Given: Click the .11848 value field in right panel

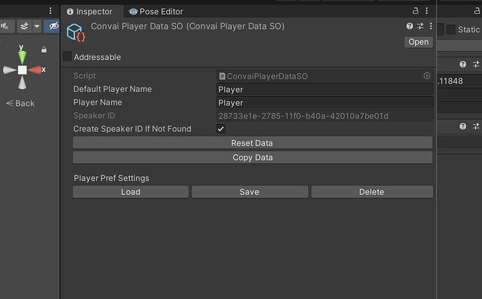Looking at the screenshot, I should pos(460,81).
